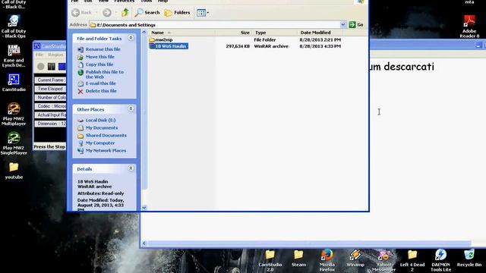486x273 pixels.
Task: Click Delete this file
Action: [101, 91]
